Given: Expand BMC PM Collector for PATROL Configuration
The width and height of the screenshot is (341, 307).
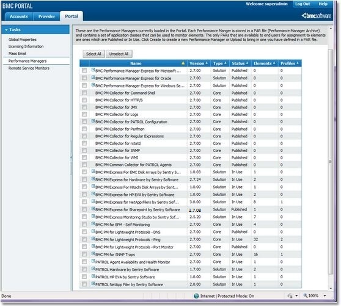Looking at the screenshot, I should pyautogui.click(x=93, y=121).
